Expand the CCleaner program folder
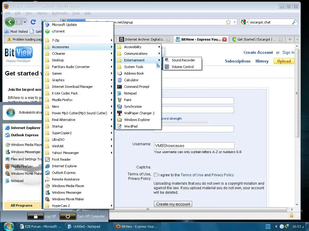The height and width of the screenshot is (231, 309). pyautogui.click(x=79, y=54)
